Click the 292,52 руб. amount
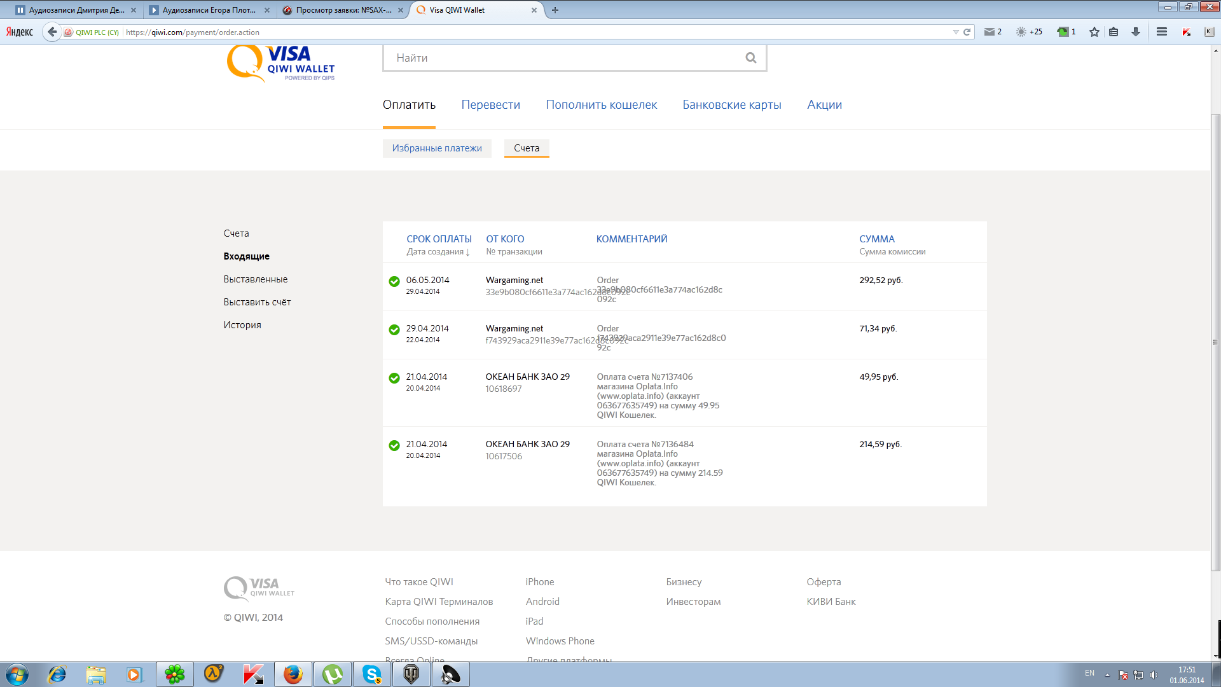This screenshot has height=687, width=1221. click(x=881, y=280)
